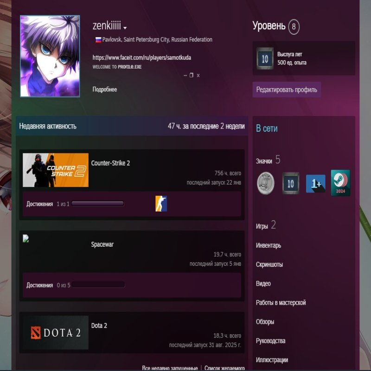
Task: Click the silver community badge icon
Action: click(266, 184)
